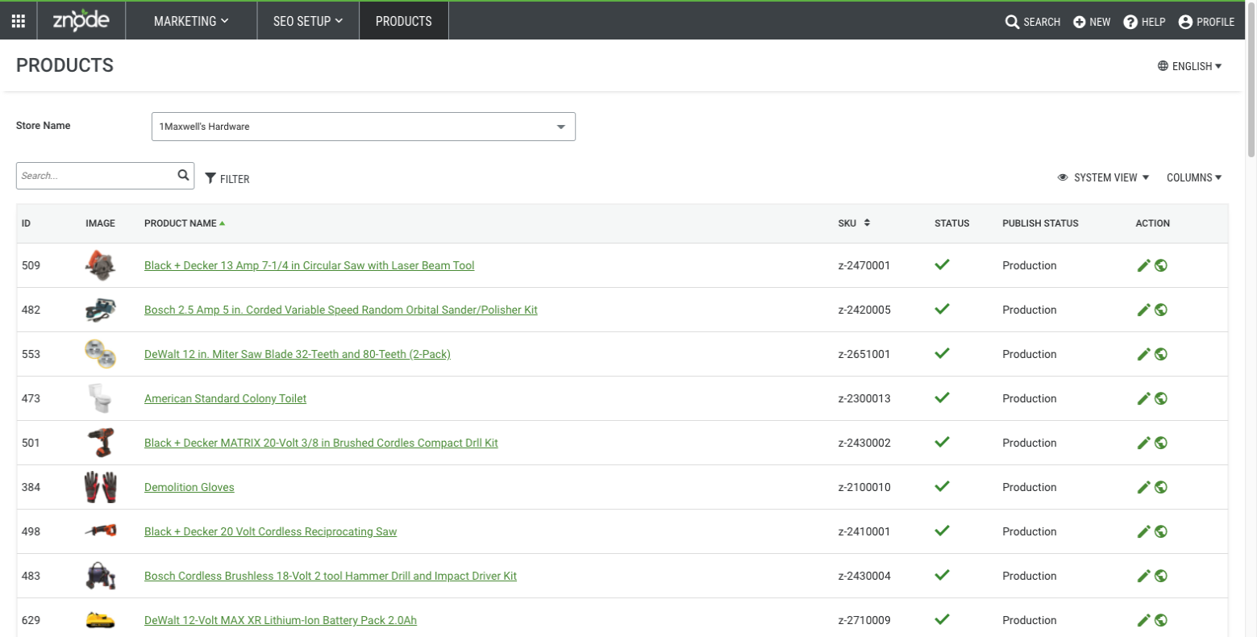Click the search magnifier icon in header
1257x637 pixels.
[x=1012, y=22]
